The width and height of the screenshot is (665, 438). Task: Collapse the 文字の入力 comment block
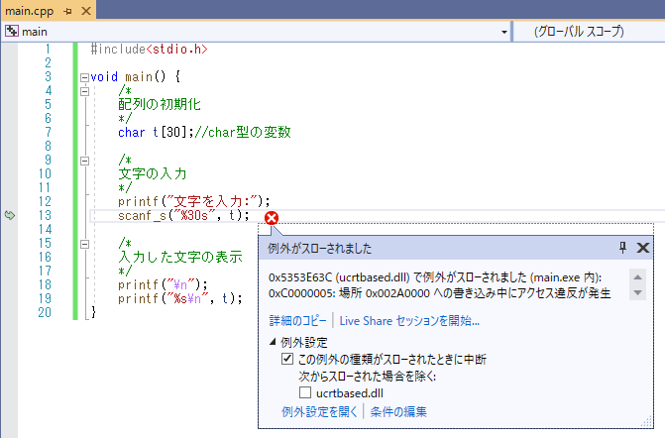[x=84, y=162]
